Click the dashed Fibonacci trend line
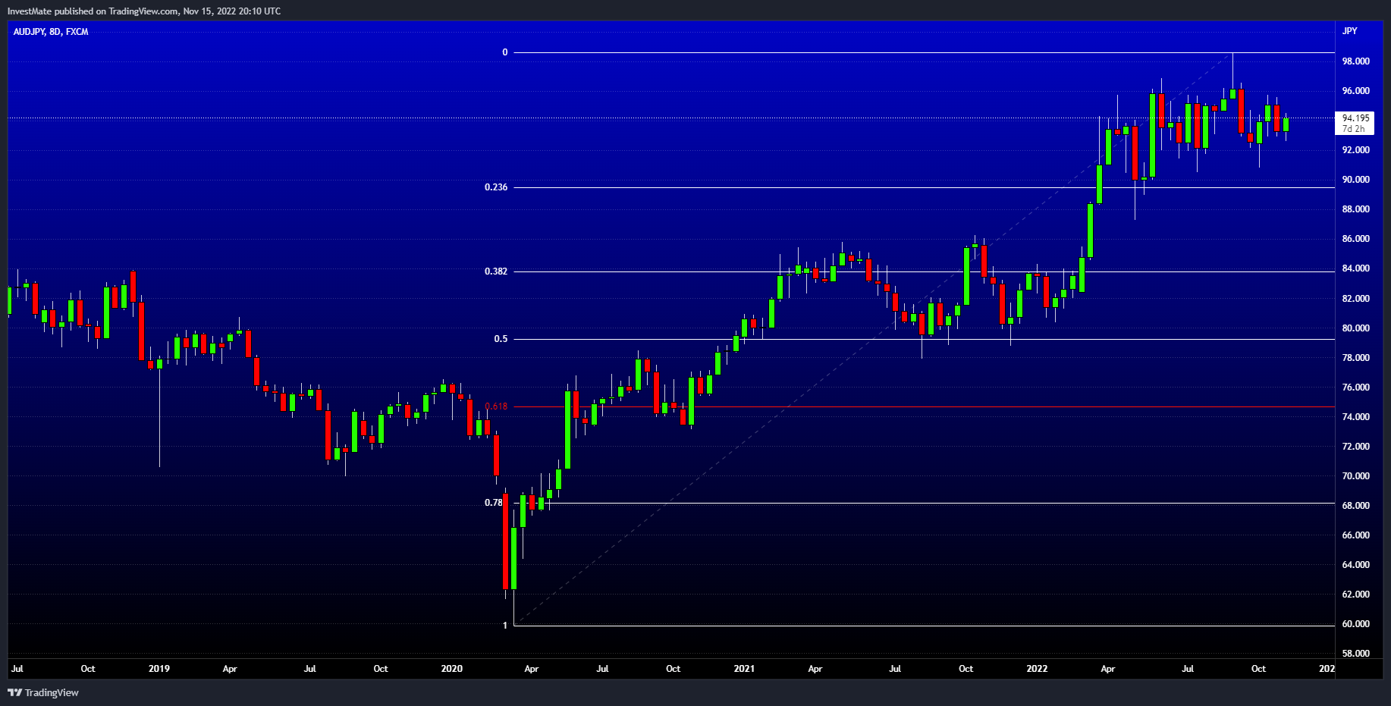This screenshot has width=1391, height=706. (x=874, y=338)
